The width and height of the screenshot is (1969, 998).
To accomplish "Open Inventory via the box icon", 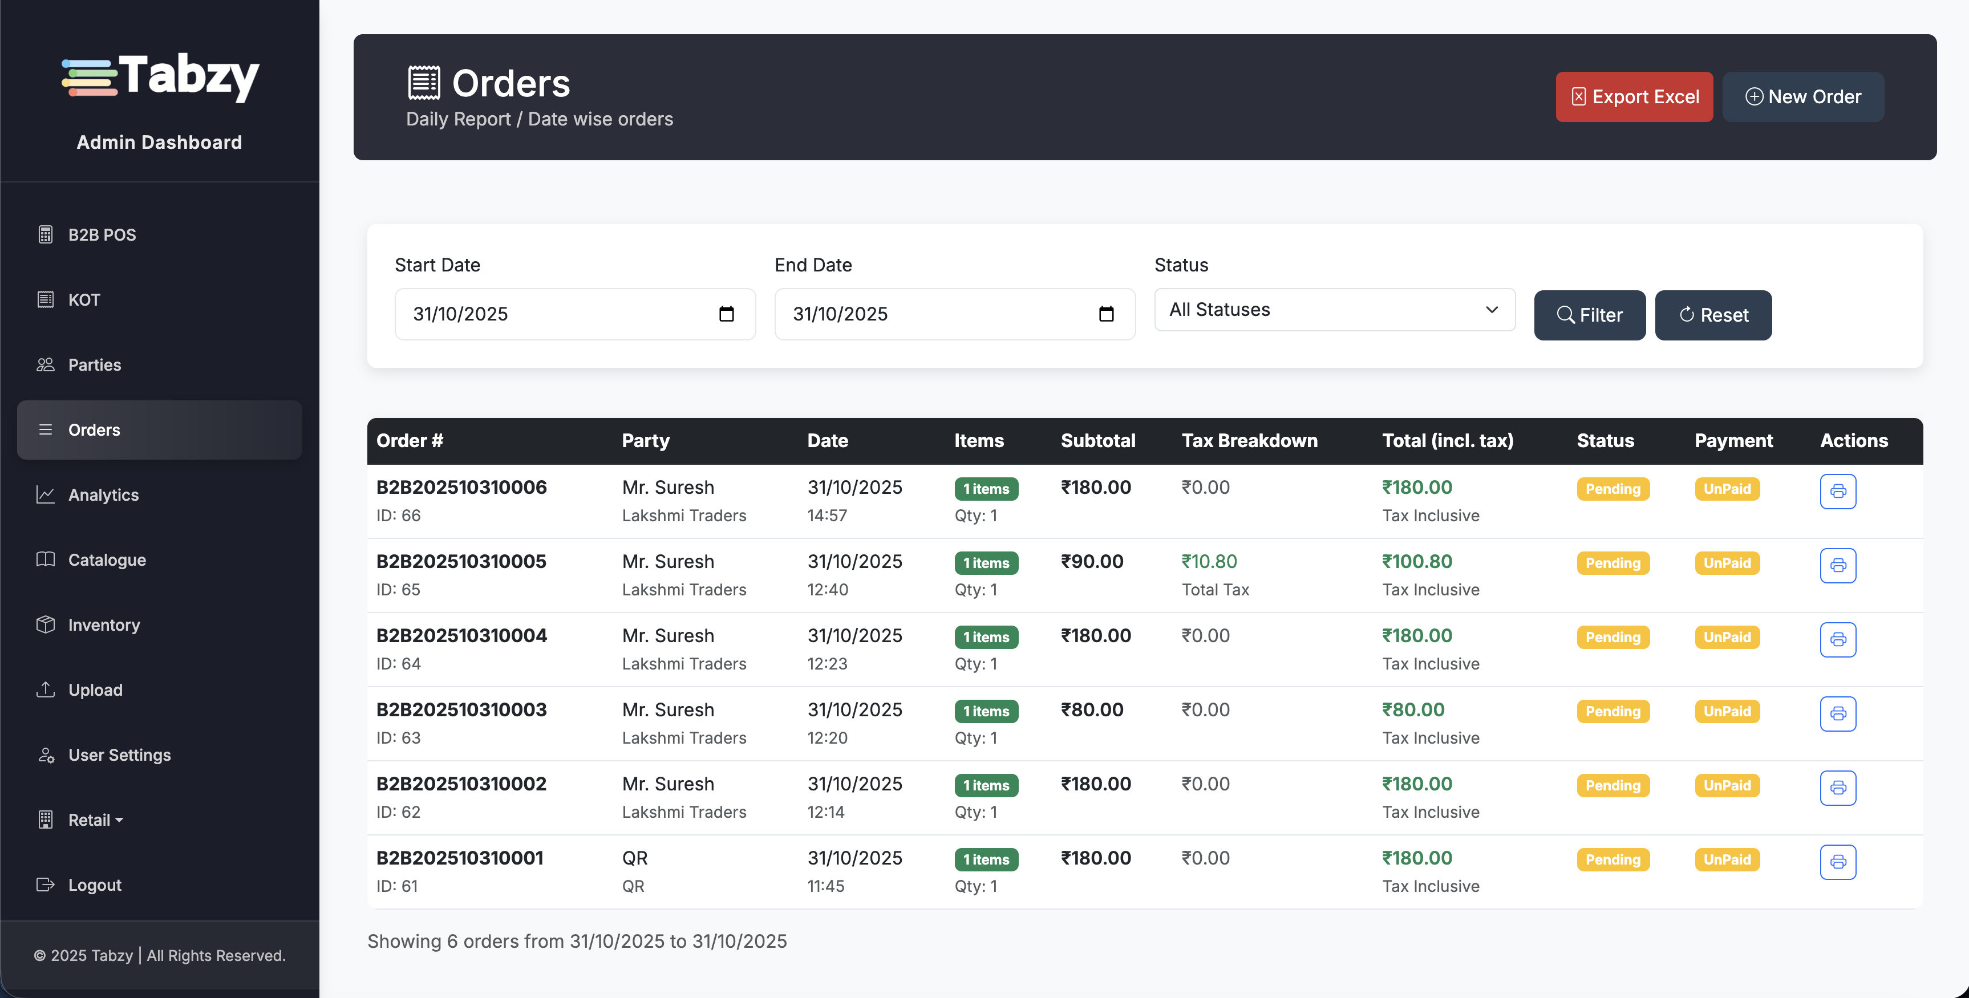I will tap(46, 624).
